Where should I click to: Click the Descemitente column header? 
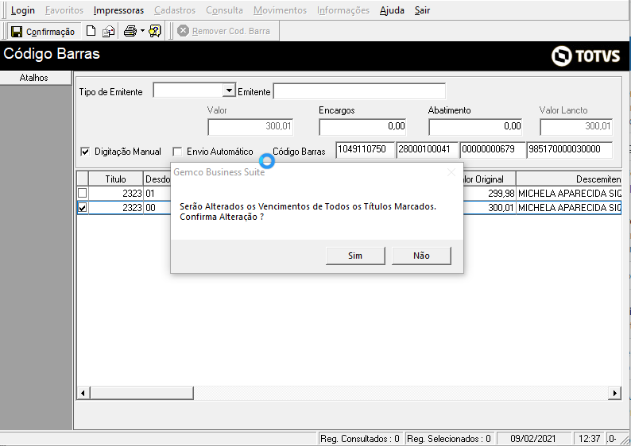569,179
